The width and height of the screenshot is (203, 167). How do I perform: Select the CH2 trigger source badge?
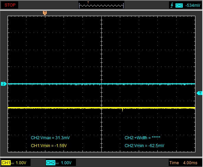pyautogui.click(x=179, y=5)
